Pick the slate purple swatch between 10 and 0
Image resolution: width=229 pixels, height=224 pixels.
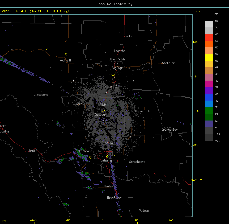(209, 124)
